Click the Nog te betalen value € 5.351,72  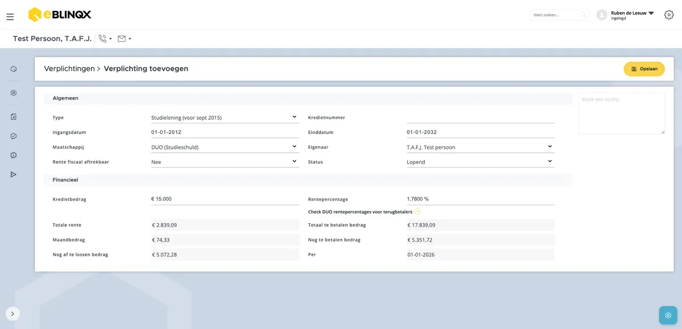click(x=481, y=240)
